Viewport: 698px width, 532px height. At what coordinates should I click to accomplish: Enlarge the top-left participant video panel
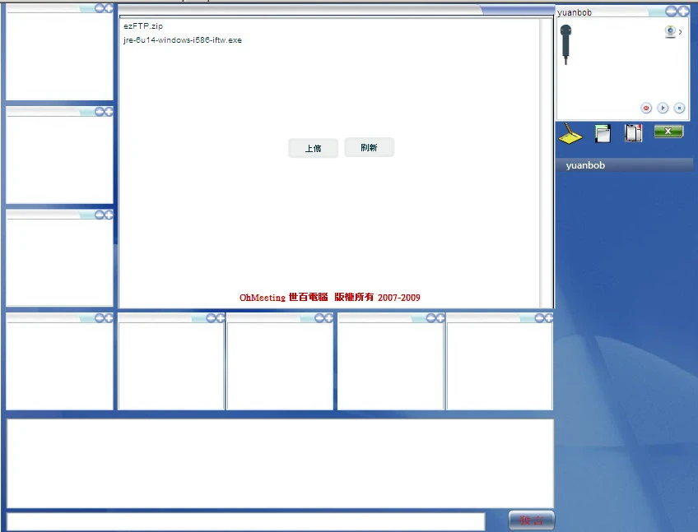tap(108, 7)
